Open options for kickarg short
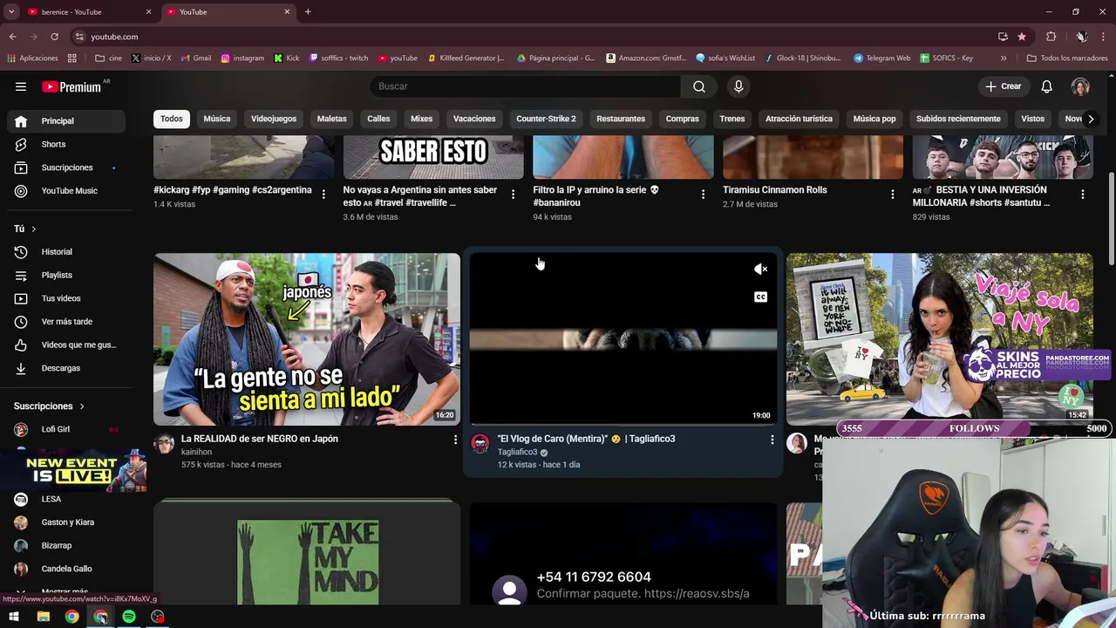1116x628 pixels. click(323, 195)
